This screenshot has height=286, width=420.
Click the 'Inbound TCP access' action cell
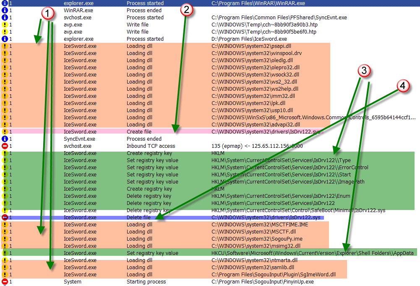tap(151, 146)
